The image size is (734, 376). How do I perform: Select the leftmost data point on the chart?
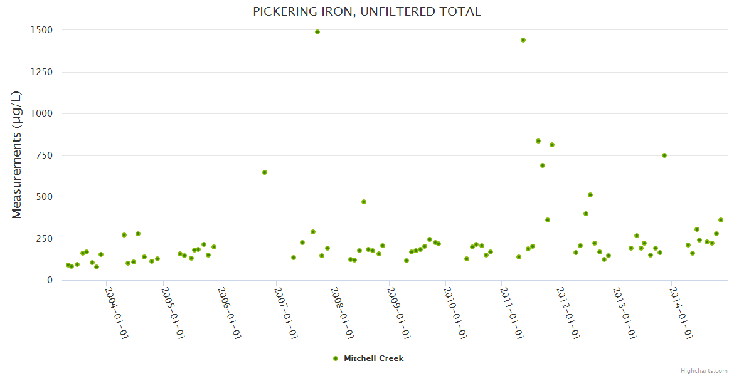coord(68,265)
